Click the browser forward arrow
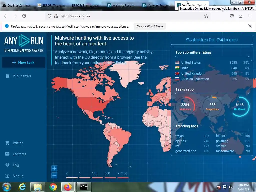Screen dimensions: 256x192 click(15, 16)
